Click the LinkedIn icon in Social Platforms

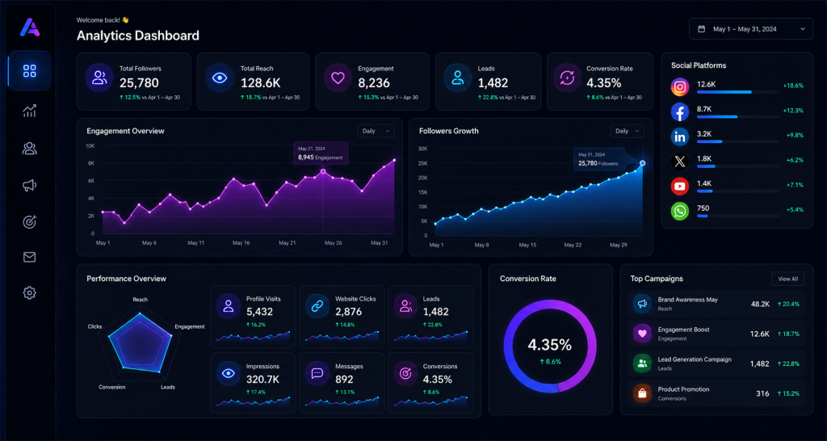680,136
